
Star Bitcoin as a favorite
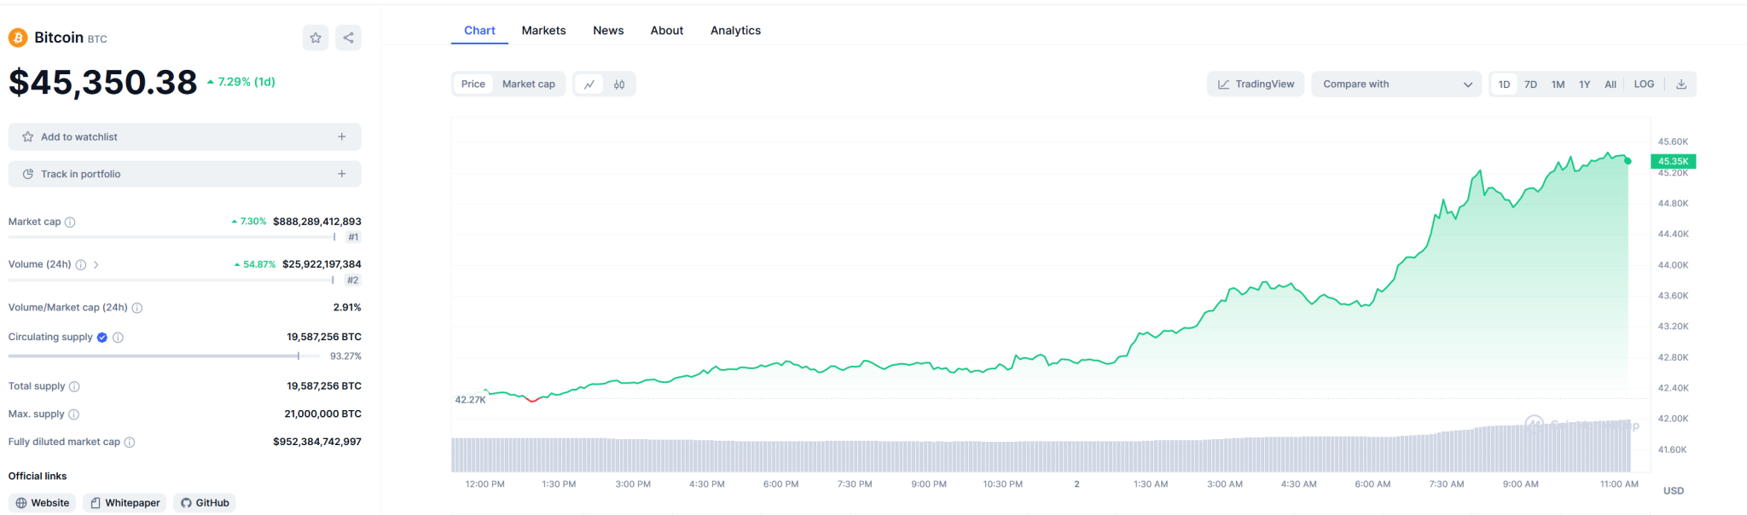point(316,38)
